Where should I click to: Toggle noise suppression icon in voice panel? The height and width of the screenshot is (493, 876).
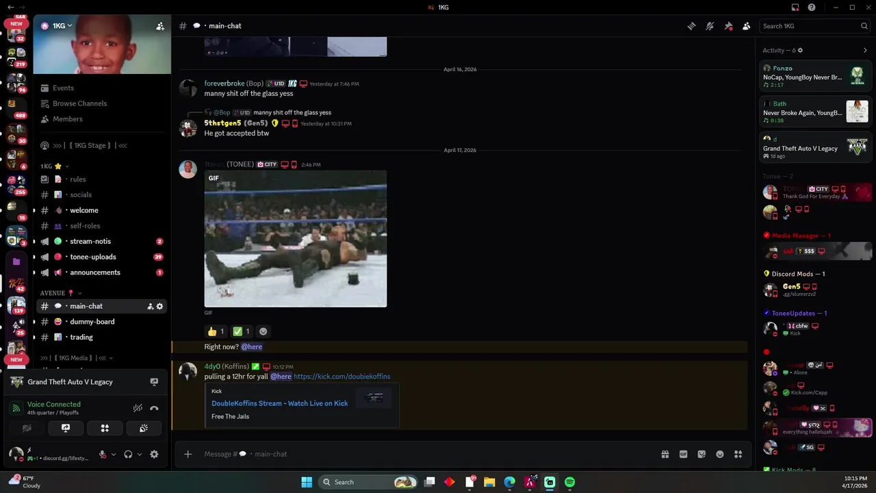coord(138,408)
